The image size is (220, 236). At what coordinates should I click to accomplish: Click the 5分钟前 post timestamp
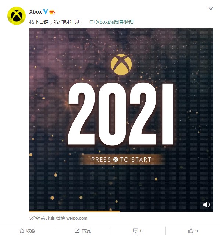point(37,218)
